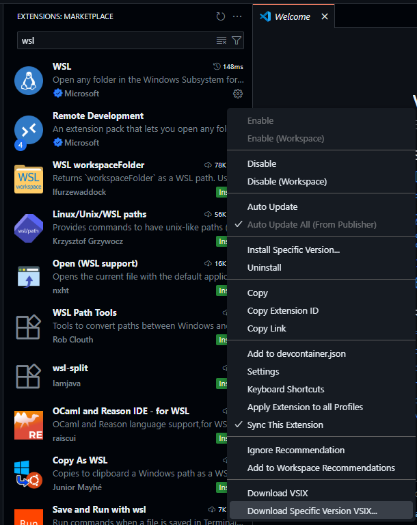Clear extensions search results icon
The width and height of the screenshot is (417, 525).
[221, 40]
